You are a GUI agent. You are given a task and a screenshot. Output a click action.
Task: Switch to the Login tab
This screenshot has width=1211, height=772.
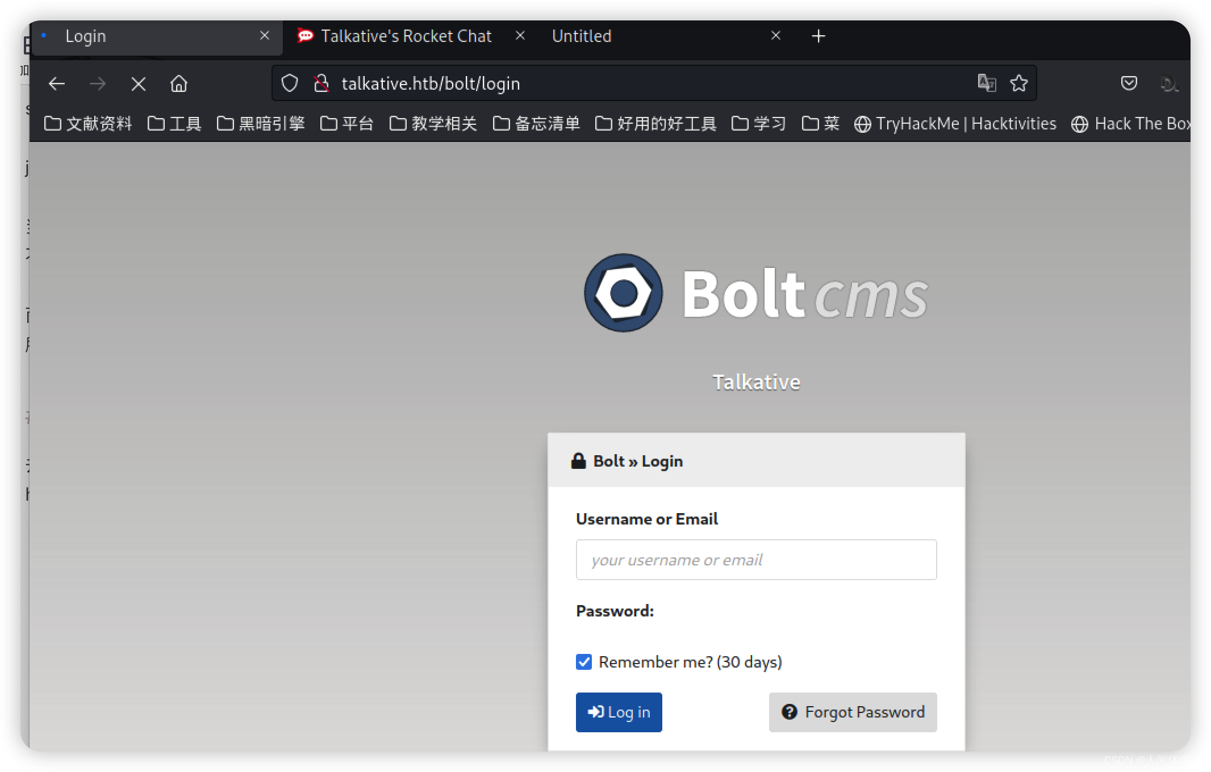156,36
